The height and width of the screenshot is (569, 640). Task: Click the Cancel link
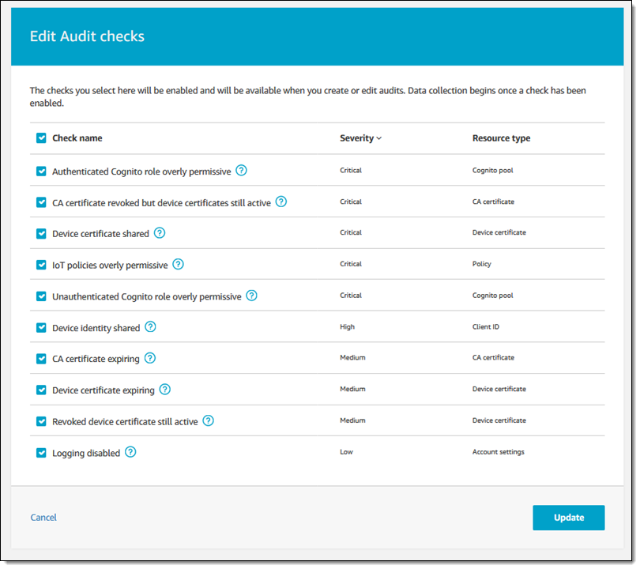(43, 518)
